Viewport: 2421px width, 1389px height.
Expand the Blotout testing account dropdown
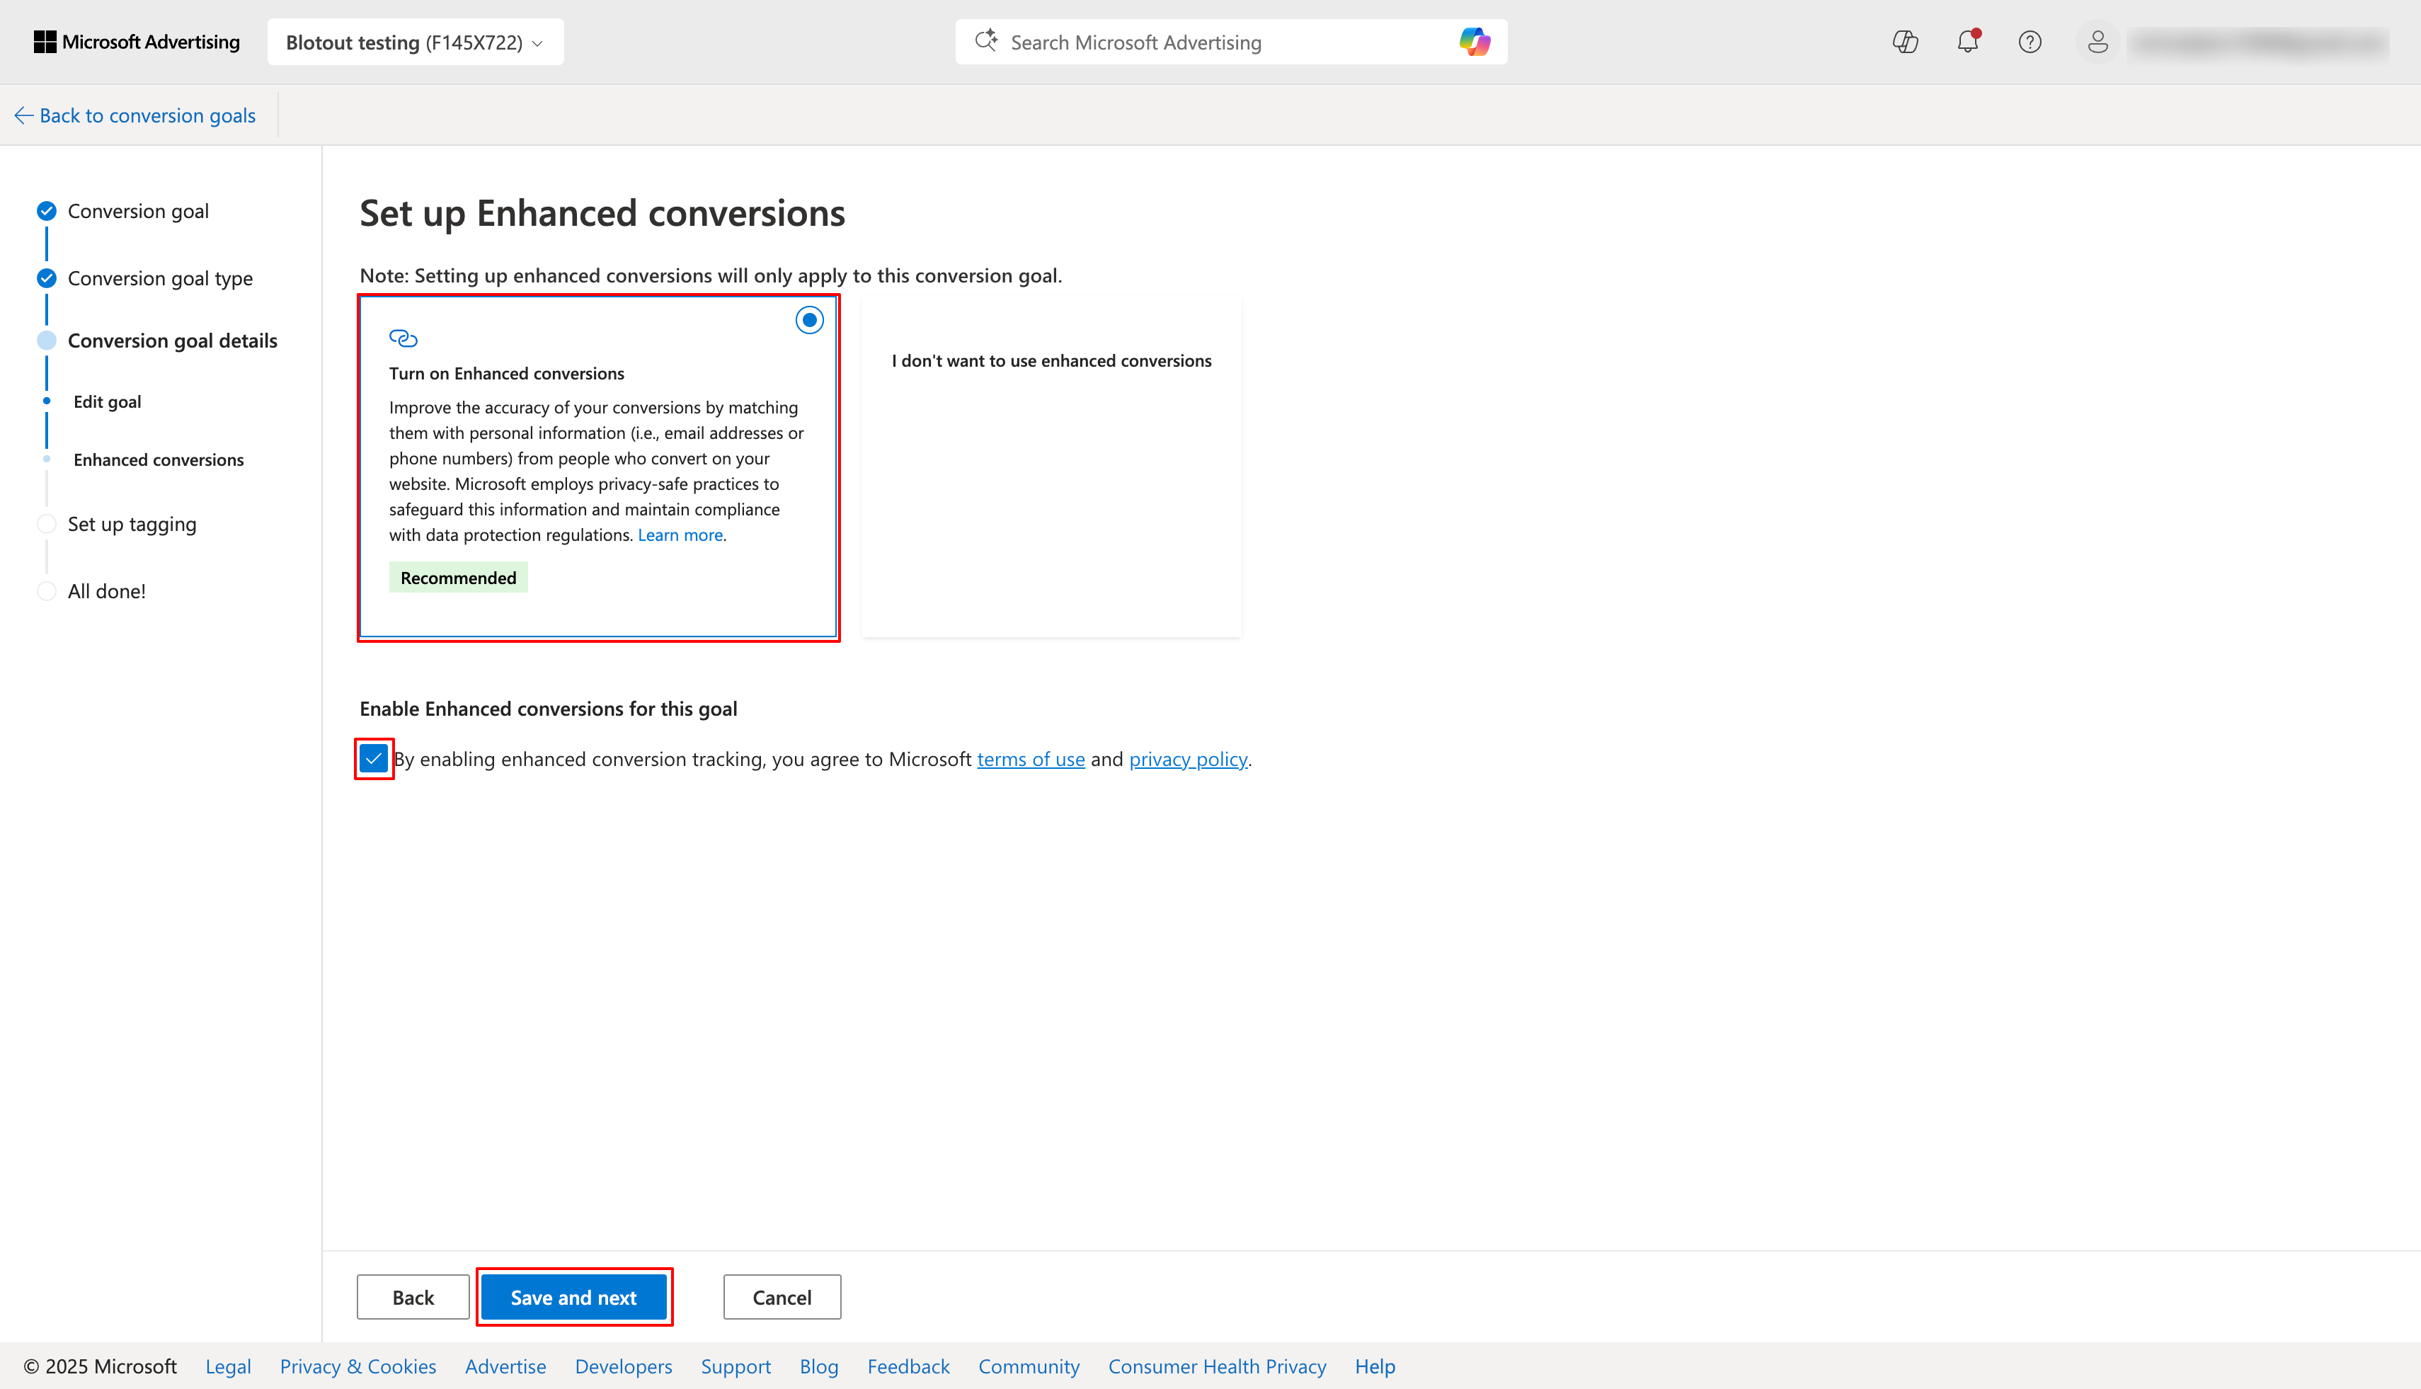[x=415, y=42]
